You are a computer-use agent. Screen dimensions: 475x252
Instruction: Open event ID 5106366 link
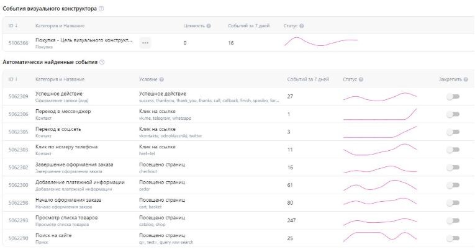point(18,43)
